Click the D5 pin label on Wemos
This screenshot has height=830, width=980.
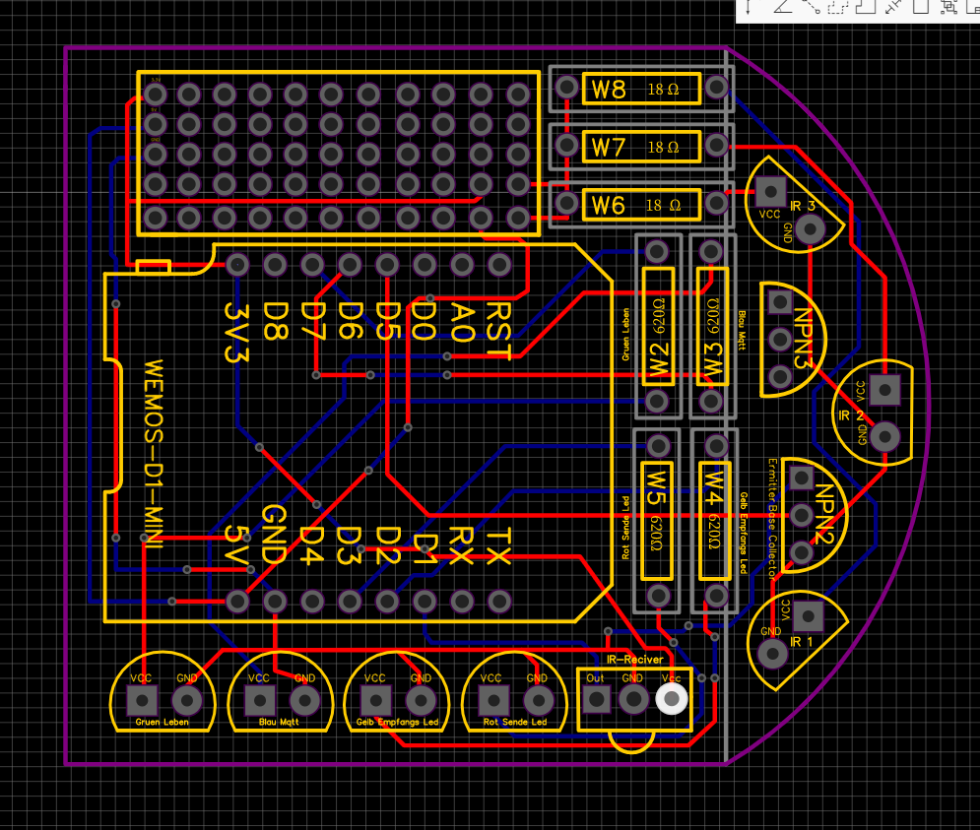click(x=387, y=321)
